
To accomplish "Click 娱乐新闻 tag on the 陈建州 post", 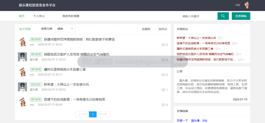I will (x=36, y=39).
